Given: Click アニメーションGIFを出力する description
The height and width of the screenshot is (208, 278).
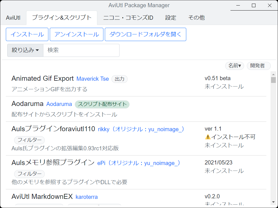Looking at the screenshot, I should pyautogui.click(x=49, y=89).
